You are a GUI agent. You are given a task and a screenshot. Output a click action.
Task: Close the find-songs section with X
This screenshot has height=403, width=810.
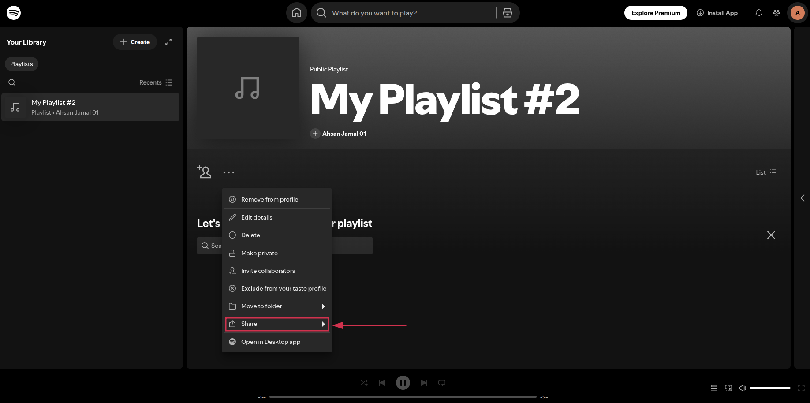tap(771, 235)
